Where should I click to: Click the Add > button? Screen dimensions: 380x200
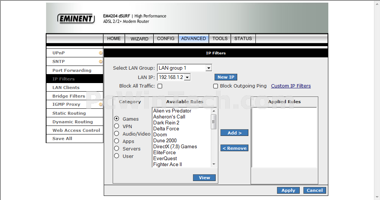coord(234,133)
